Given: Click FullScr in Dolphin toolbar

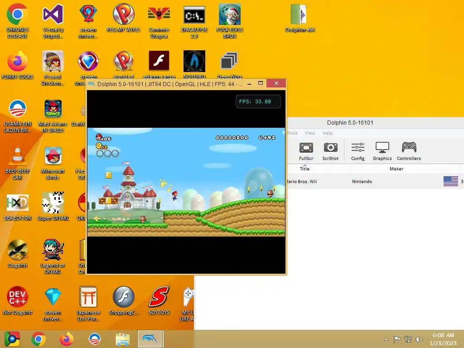Looking at the screenshot, I should coord(306,151).
